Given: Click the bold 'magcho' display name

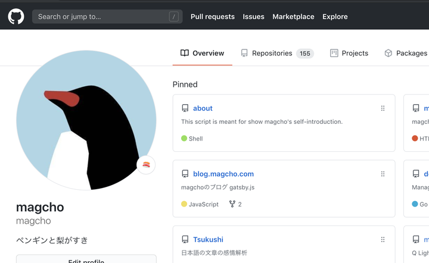Looking at the screenshot, I should [x=40, y=207].
